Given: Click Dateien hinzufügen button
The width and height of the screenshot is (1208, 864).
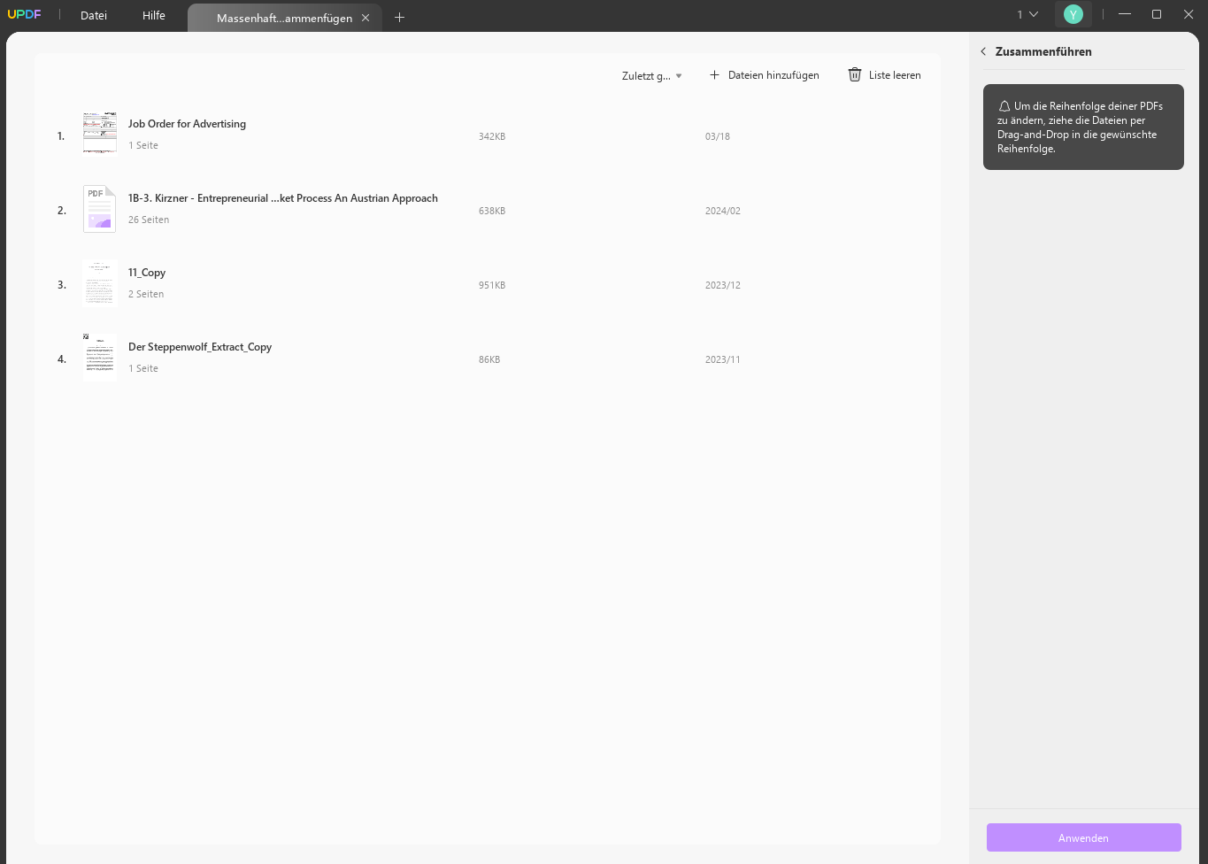Looking at the screenshot, I should point(765,75).
